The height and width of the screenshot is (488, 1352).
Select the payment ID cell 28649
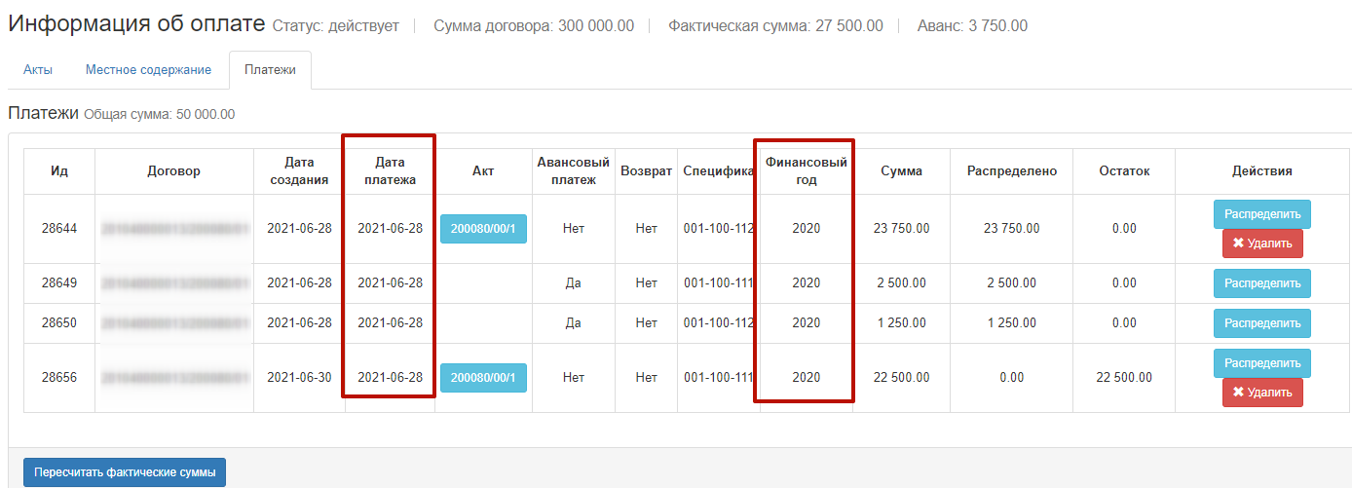59,283
